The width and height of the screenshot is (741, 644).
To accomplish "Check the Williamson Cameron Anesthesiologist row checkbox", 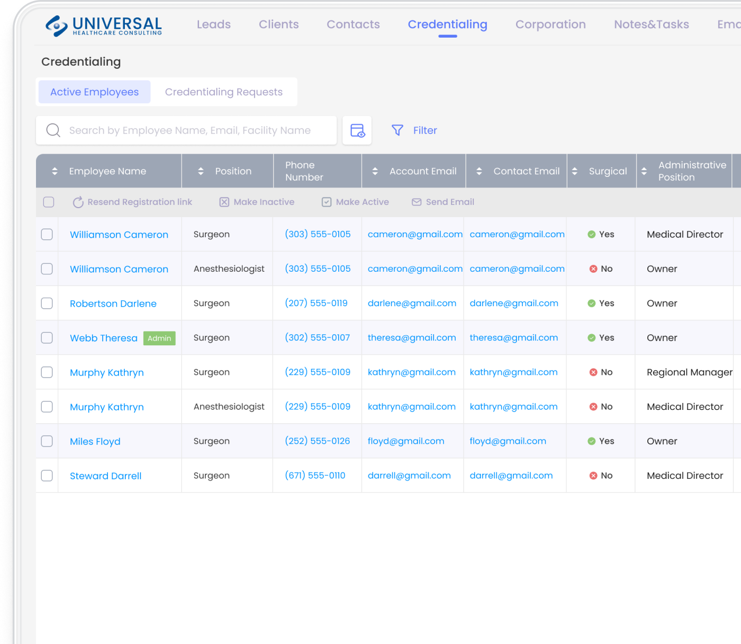I will click(47, 269).
